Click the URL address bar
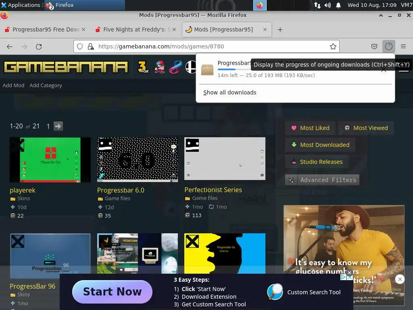 coord(206,47)
